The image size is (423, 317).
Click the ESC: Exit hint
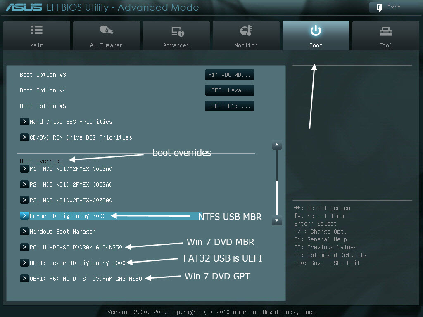coord(345,263)
